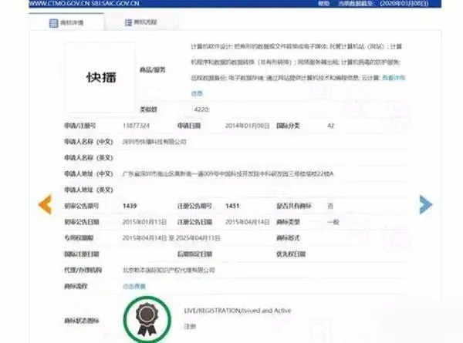Select the preliminary announcement date 2015年01月13日

[x=145, y=222]
